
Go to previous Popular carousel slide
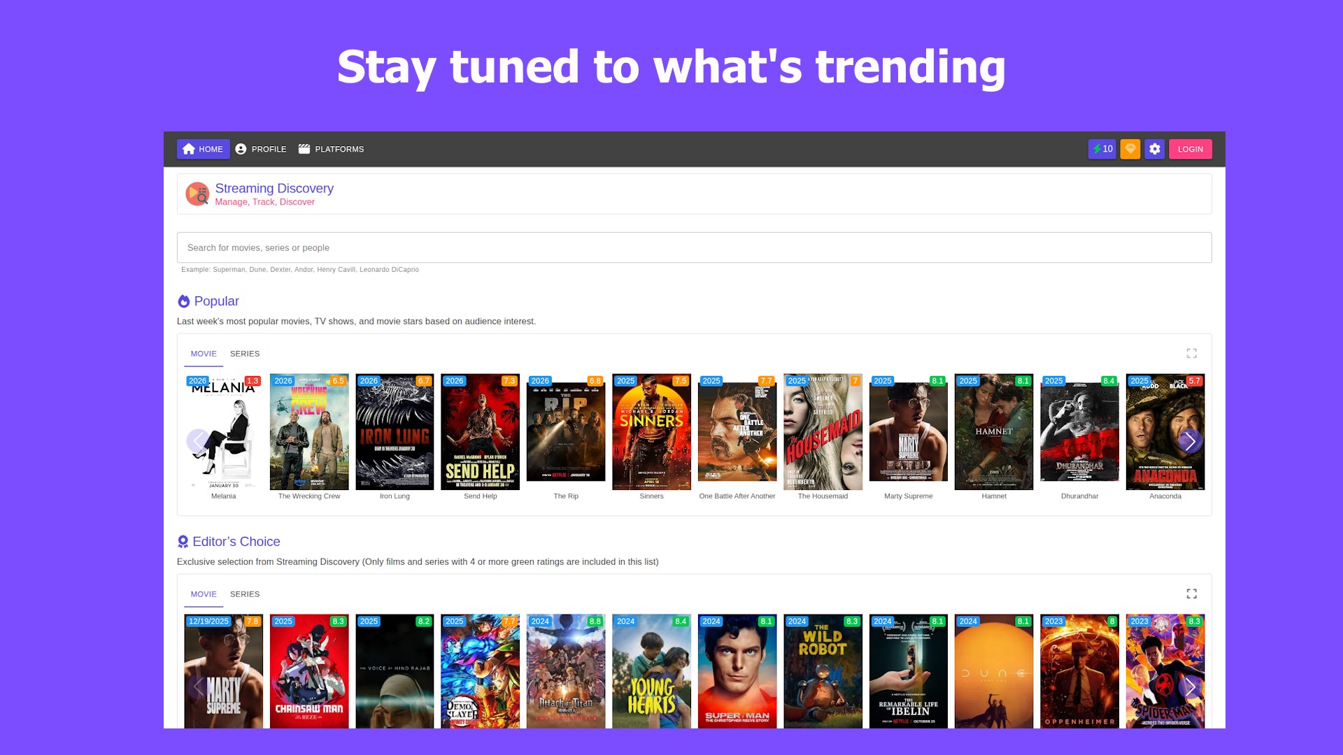[199, 441]
